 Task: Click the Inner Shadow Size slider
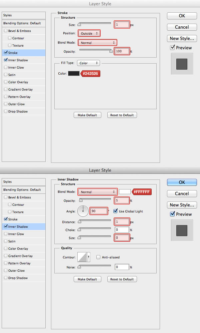click(95, 237)
